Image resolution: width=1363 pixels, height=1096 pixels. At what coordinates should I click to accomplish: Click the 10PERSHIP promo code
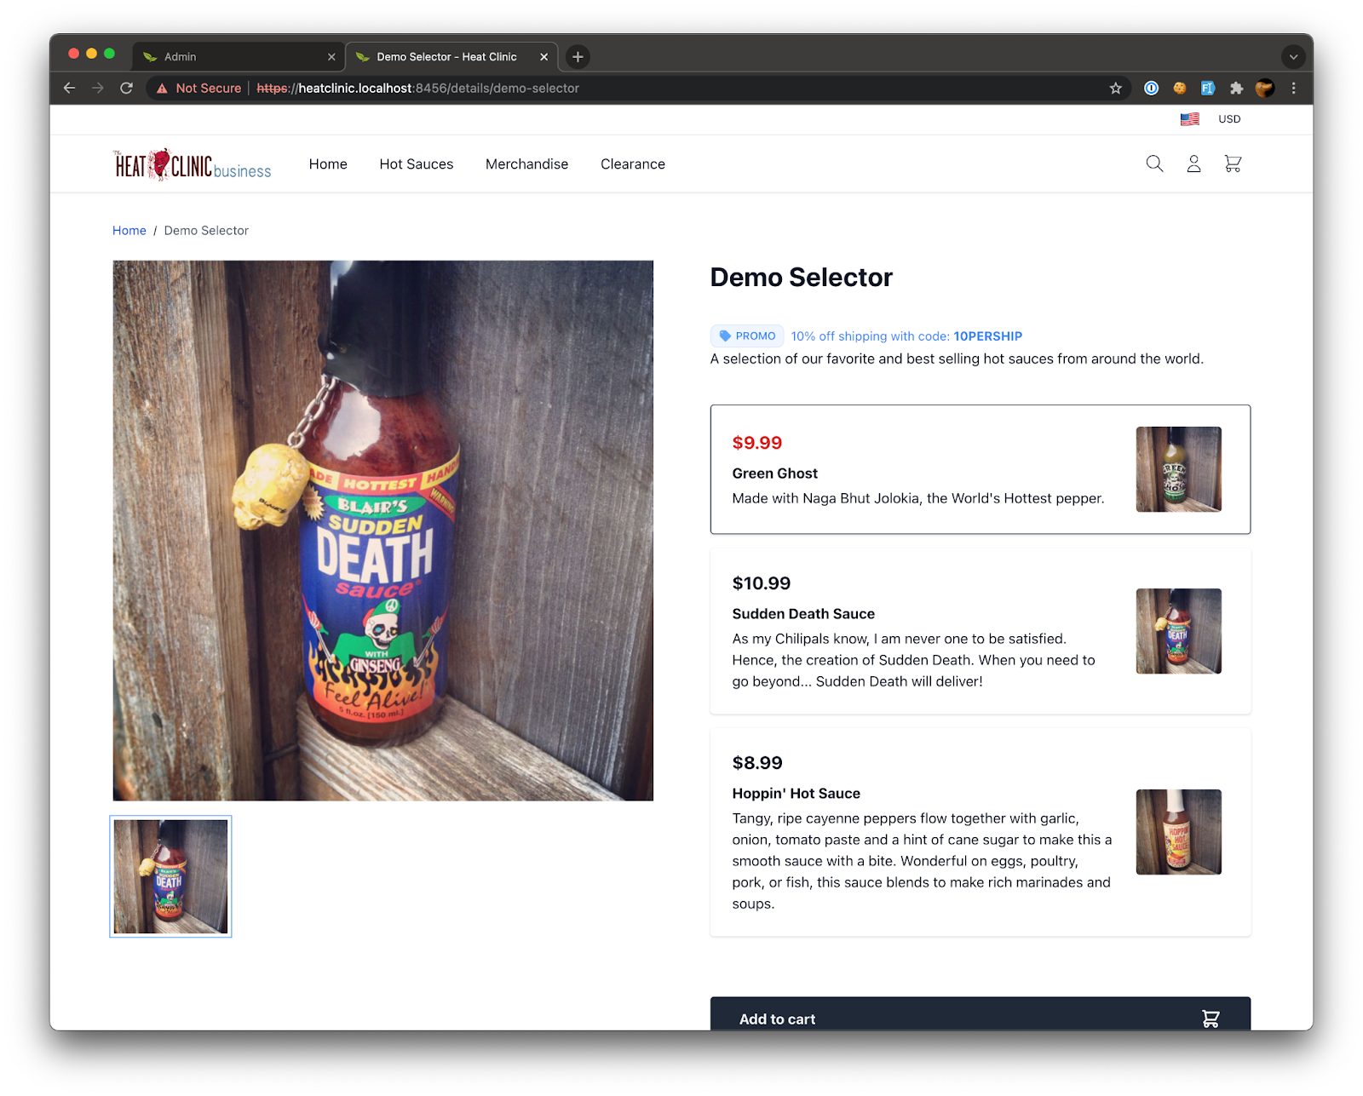click(x=987, y=336)
